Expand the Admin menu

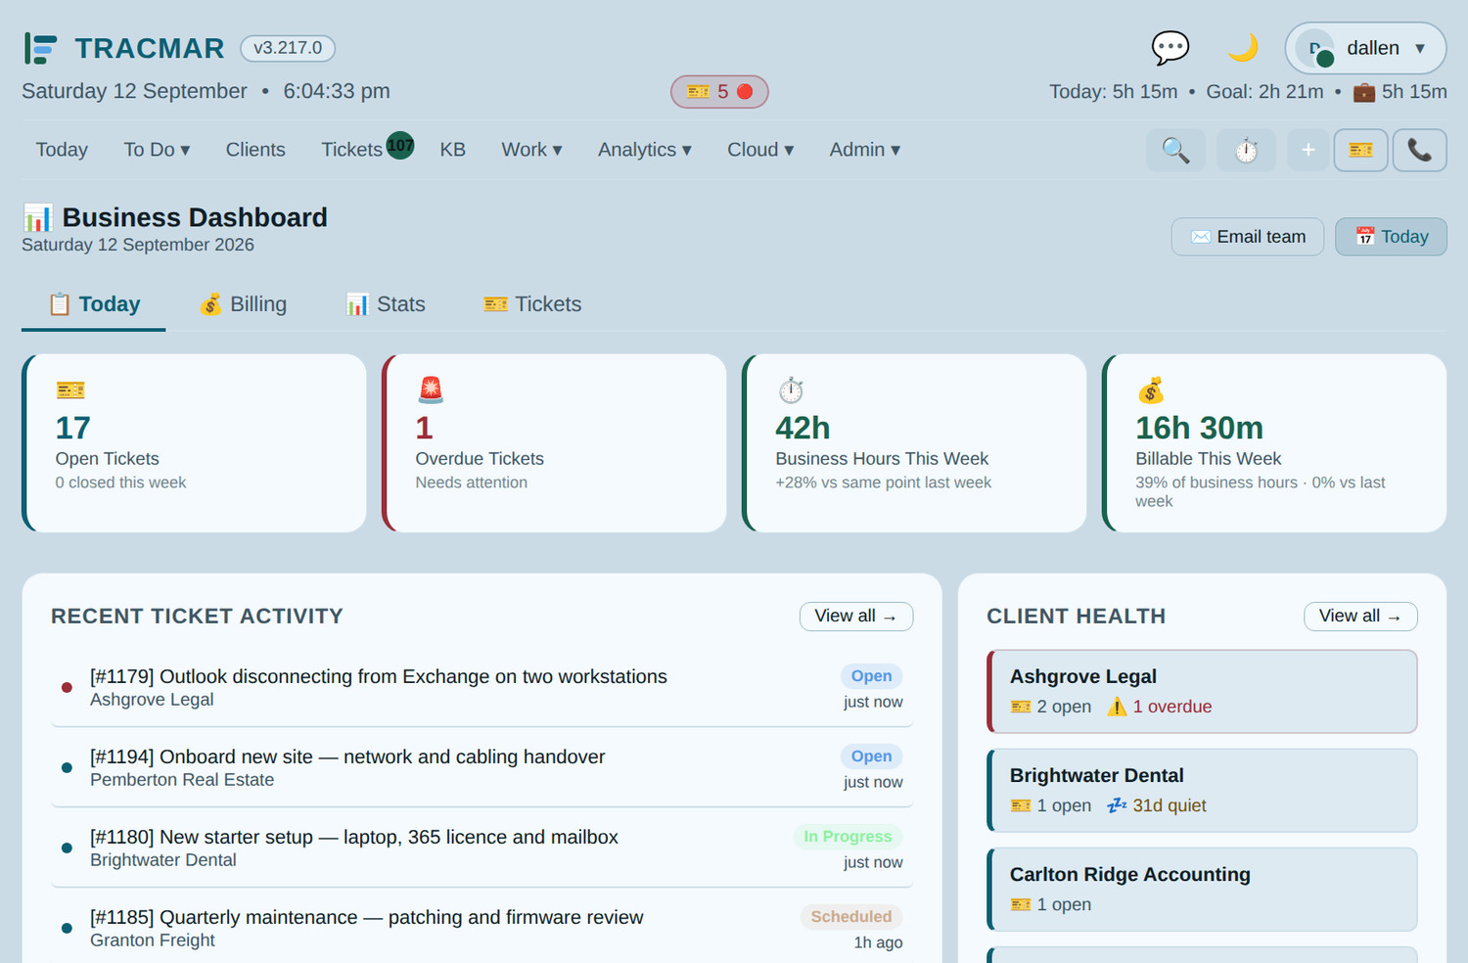[865, 150]
